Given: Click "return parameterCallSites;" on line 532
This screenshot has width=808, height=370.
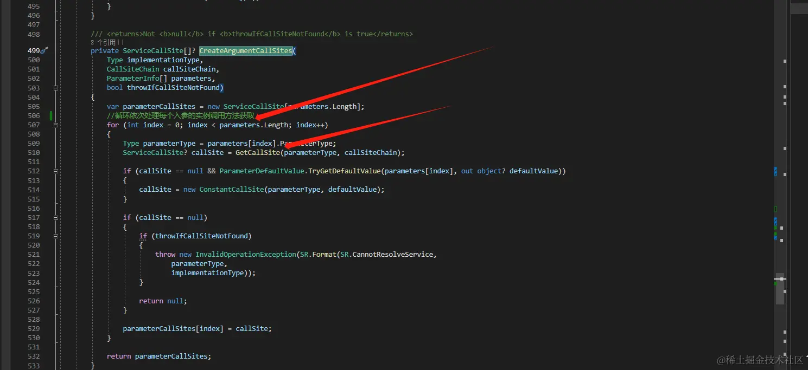Looking at the screenshot, I should (x=159, y=356).
